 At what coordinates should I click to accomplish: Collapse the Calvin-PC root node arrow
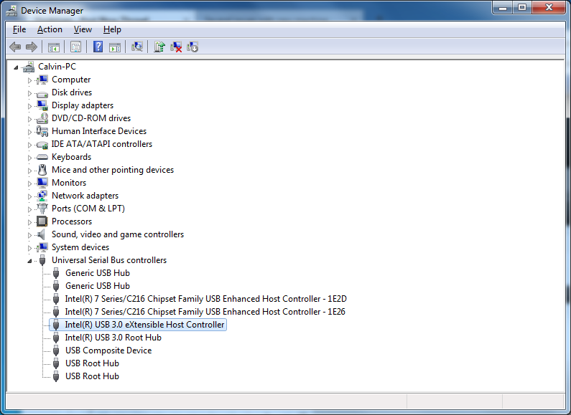(16, 67)
